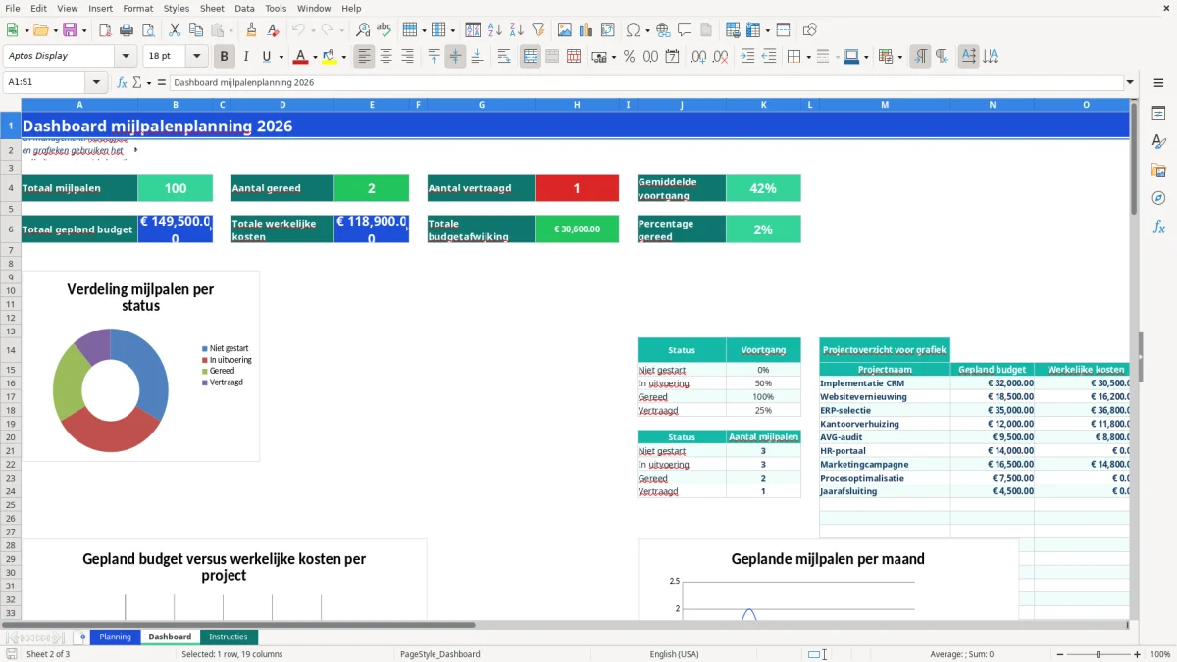The width and height of the screenshot is (1177, 662).
Task: Click the Print icon
Action: tap(127, 30)
